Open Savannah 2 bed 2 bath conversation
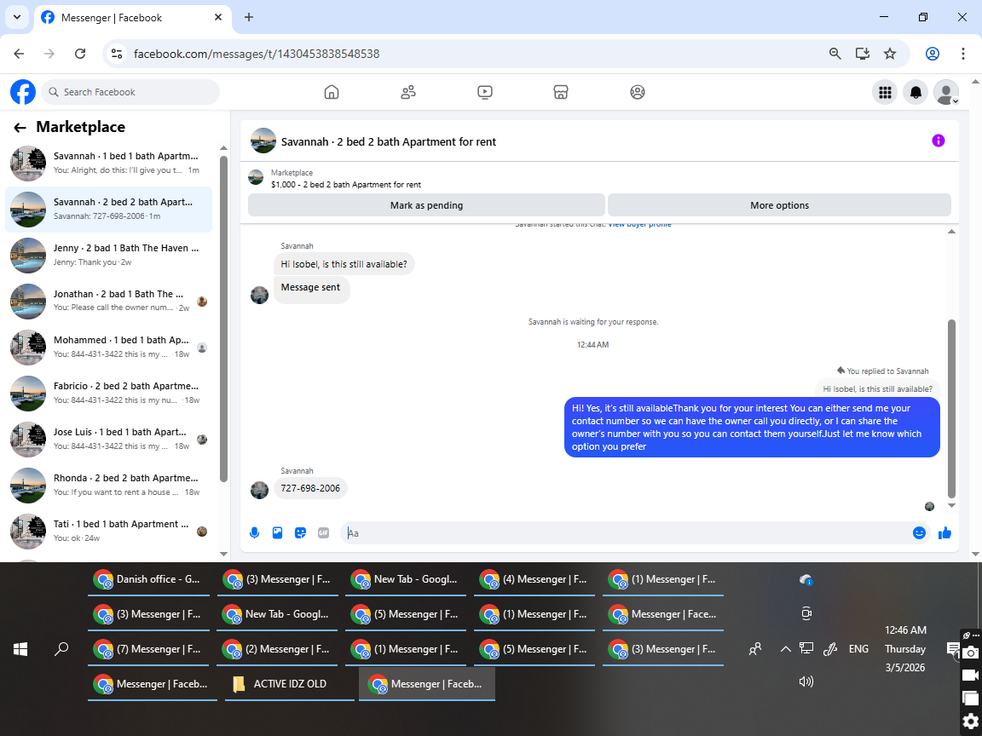Image resolution: width=982 pixels, height=736 pixels. 109,209
